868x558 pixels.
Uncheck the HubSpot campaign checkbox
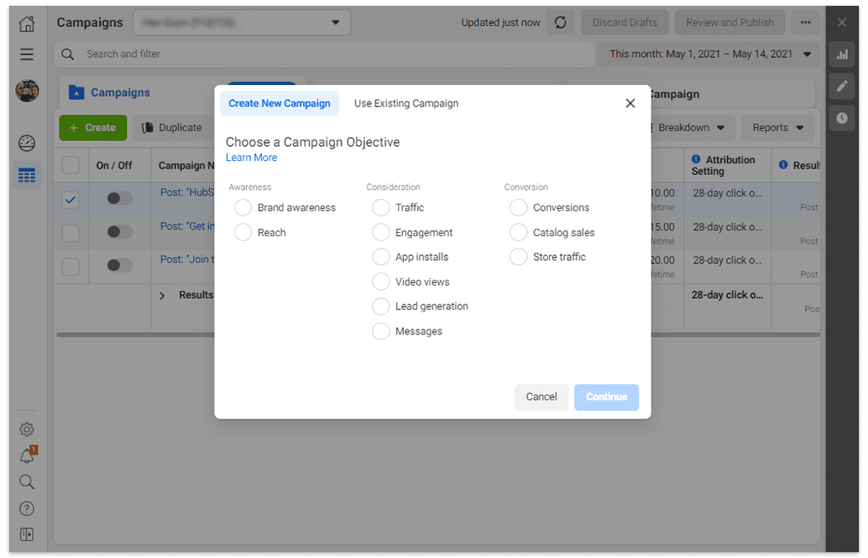coord(70,199)
